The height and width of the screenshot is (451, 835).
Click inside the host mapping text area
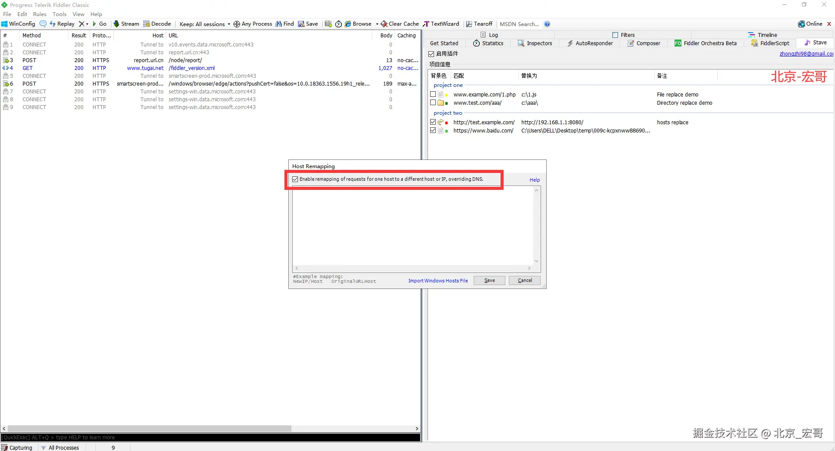click(413, 226)
